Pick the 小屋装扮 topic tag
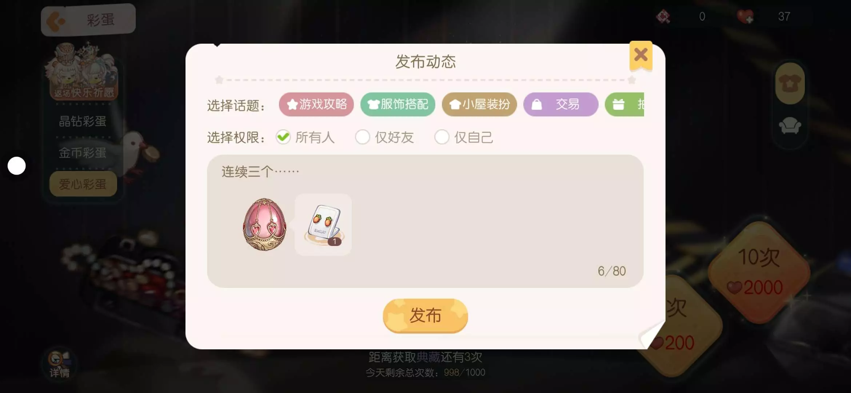The width and height of the screenshot is (851, 393). point(479,104)
